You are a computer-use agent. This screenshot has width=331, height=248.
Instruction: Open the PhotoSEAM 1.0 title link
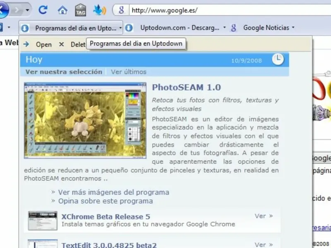coord(187,87)
